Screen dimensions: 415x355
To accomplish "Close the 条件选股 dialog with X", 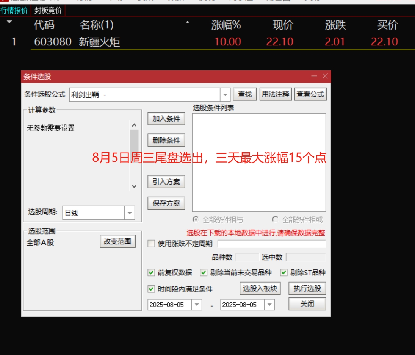I will [325, 76].
